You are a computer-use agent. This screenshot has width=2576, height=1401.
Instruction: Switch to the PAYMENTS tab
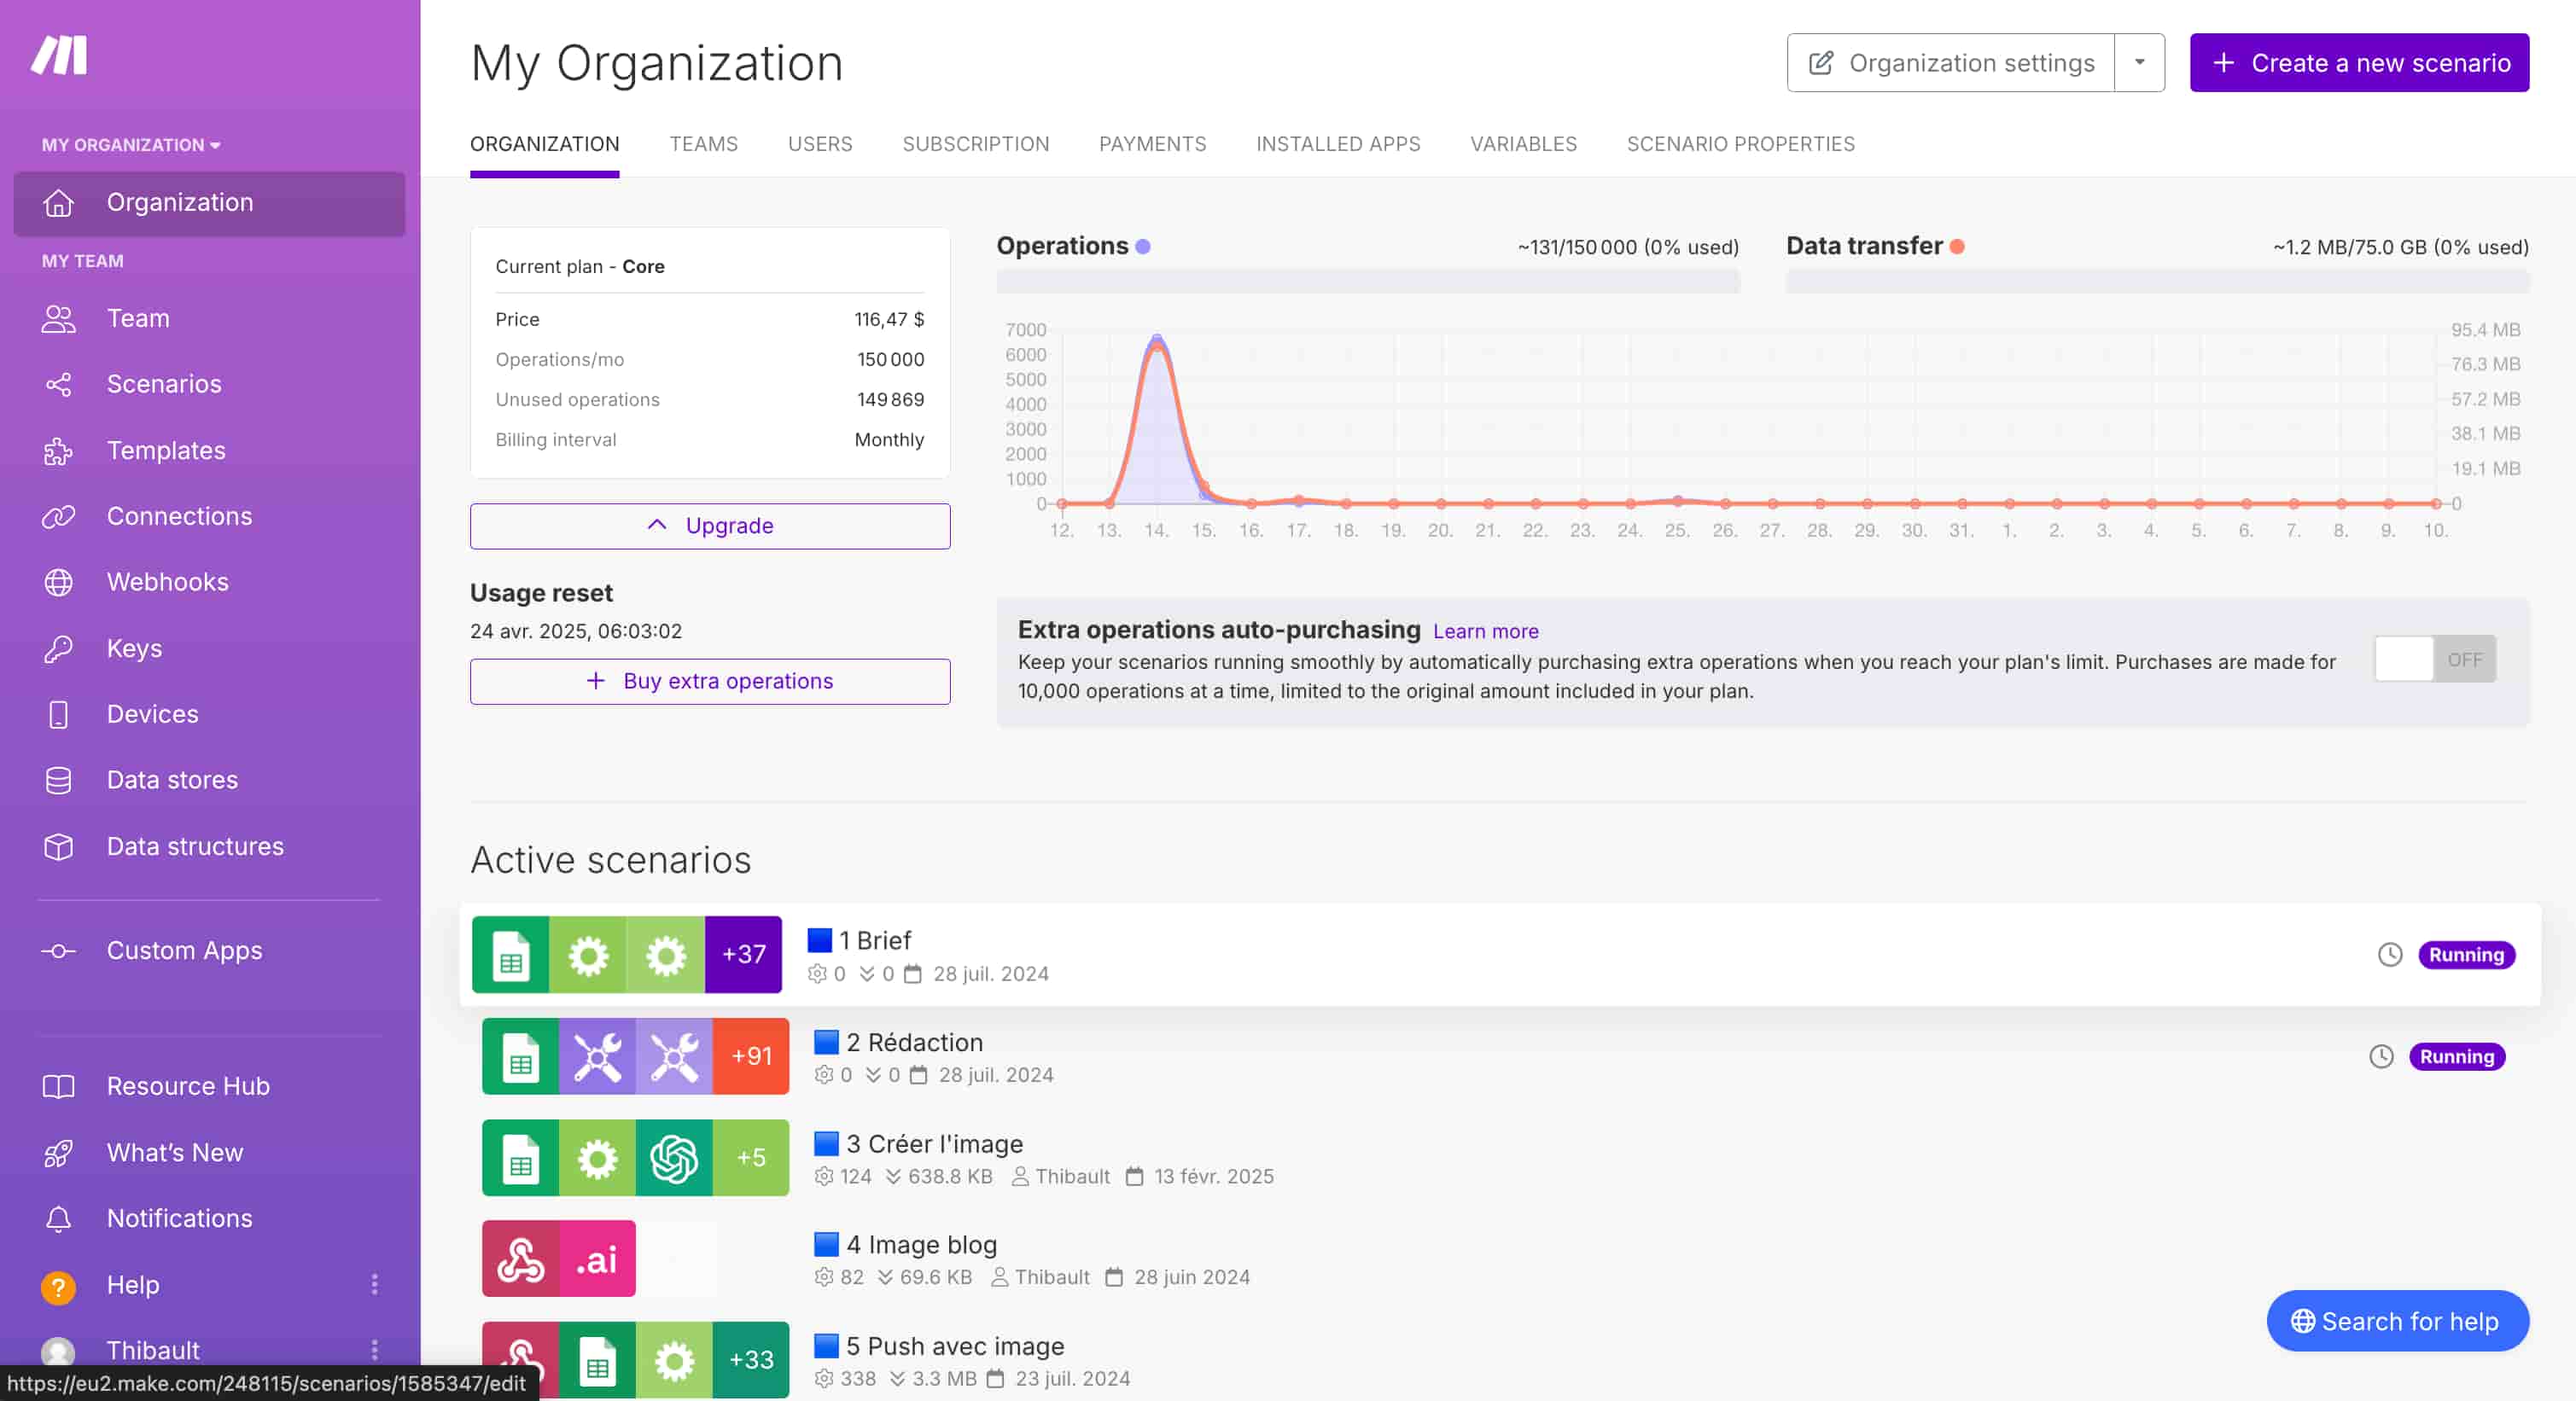[1152, 145]
